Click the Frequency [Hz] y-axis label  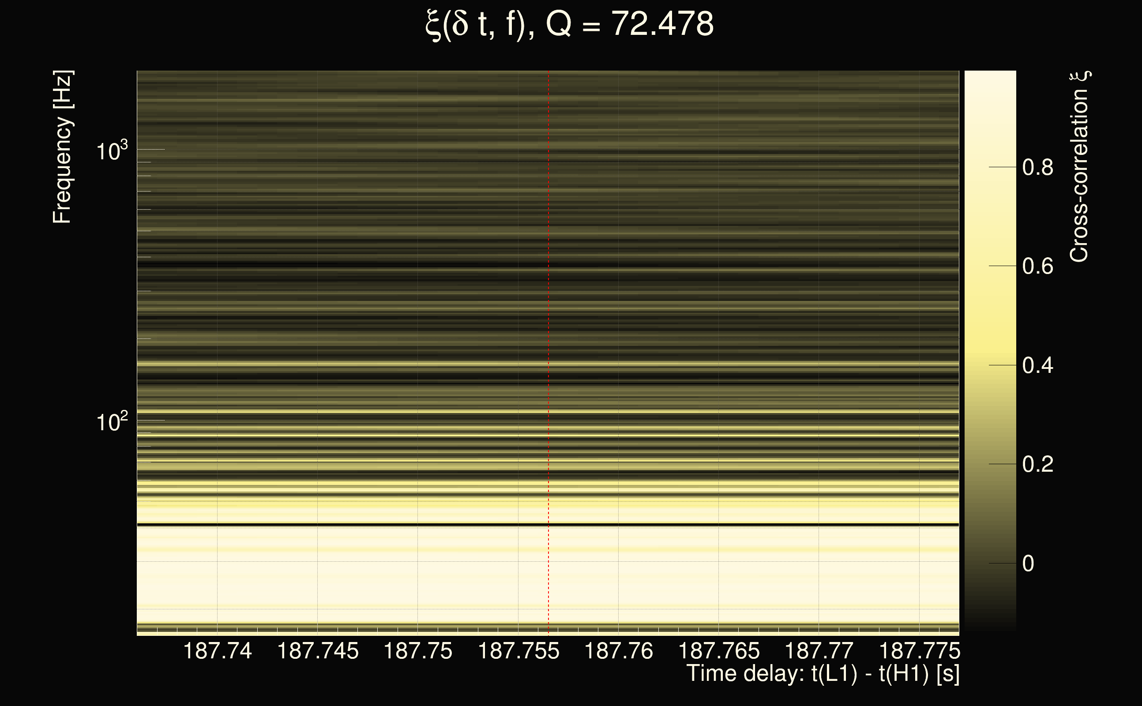[62, 147]
